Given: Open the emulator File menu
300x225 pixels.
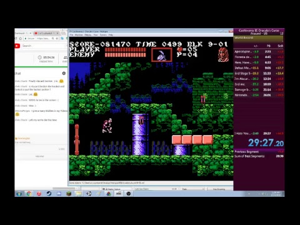Looking at the screenshot, I should tap(71, 35).
